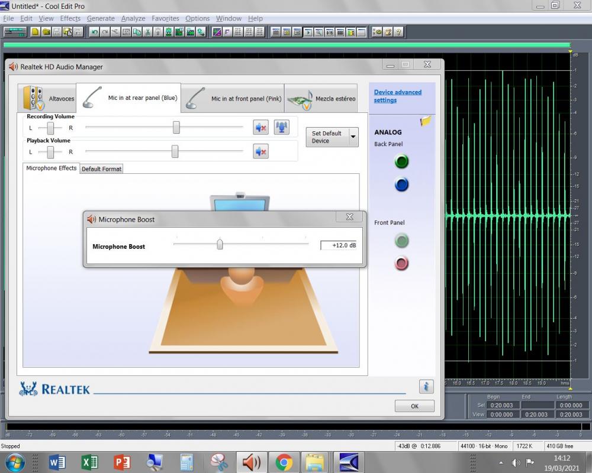The image size is (592, 473).
Task: Click the green Back Panel jack
Action: click(x=401, y=161)
